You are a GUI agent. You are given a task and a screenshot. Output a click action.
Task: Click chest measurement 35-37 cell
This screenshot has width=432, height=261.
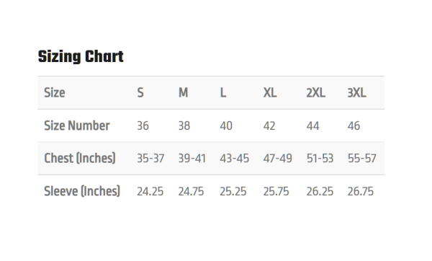(x=150, y=159)
